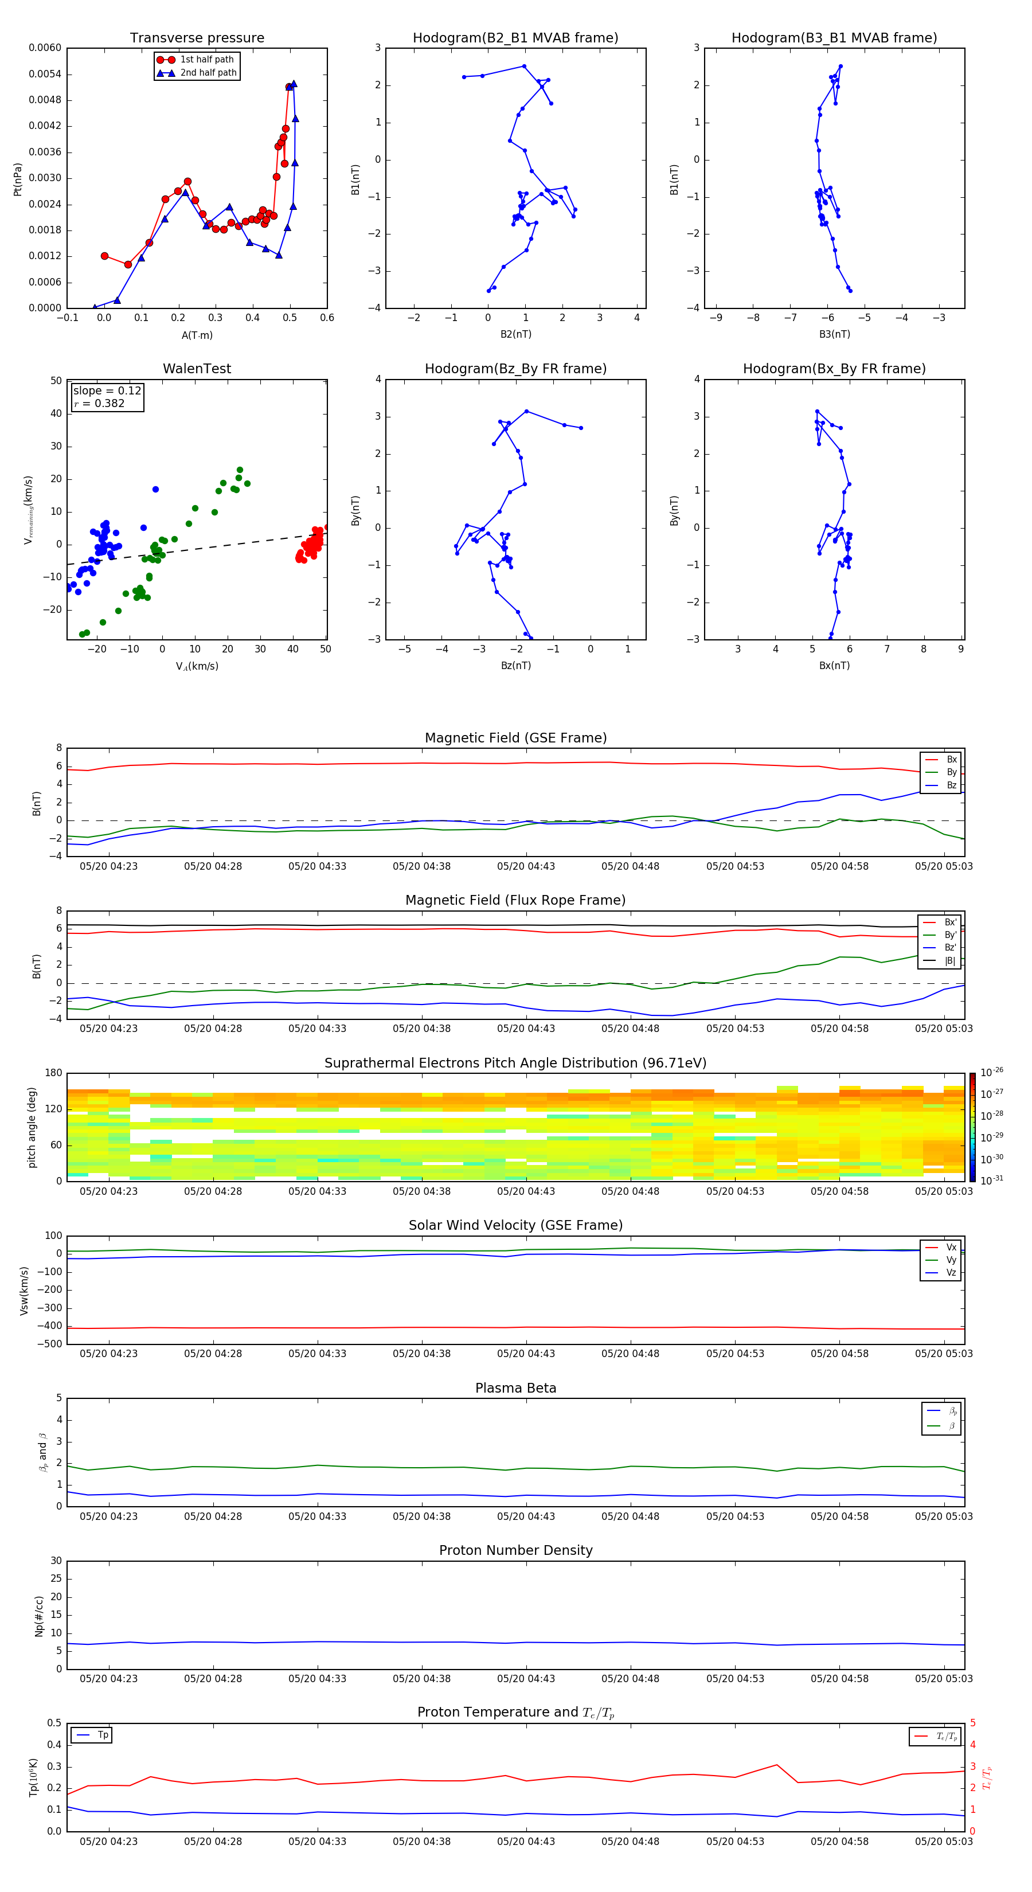Select "Vx" in the solar wind legend
The height and width of the screenshot is (1892, 1032).
tap(941, 1247)
